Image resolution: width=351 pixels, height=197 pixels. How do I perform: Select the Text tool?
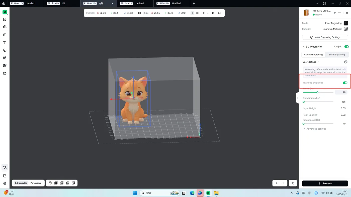(x=5, y=43)
